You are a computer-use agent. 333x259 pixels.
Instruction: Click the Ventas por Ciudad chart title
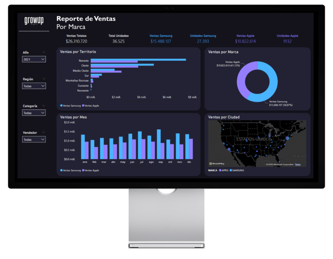tap(224, 117)
